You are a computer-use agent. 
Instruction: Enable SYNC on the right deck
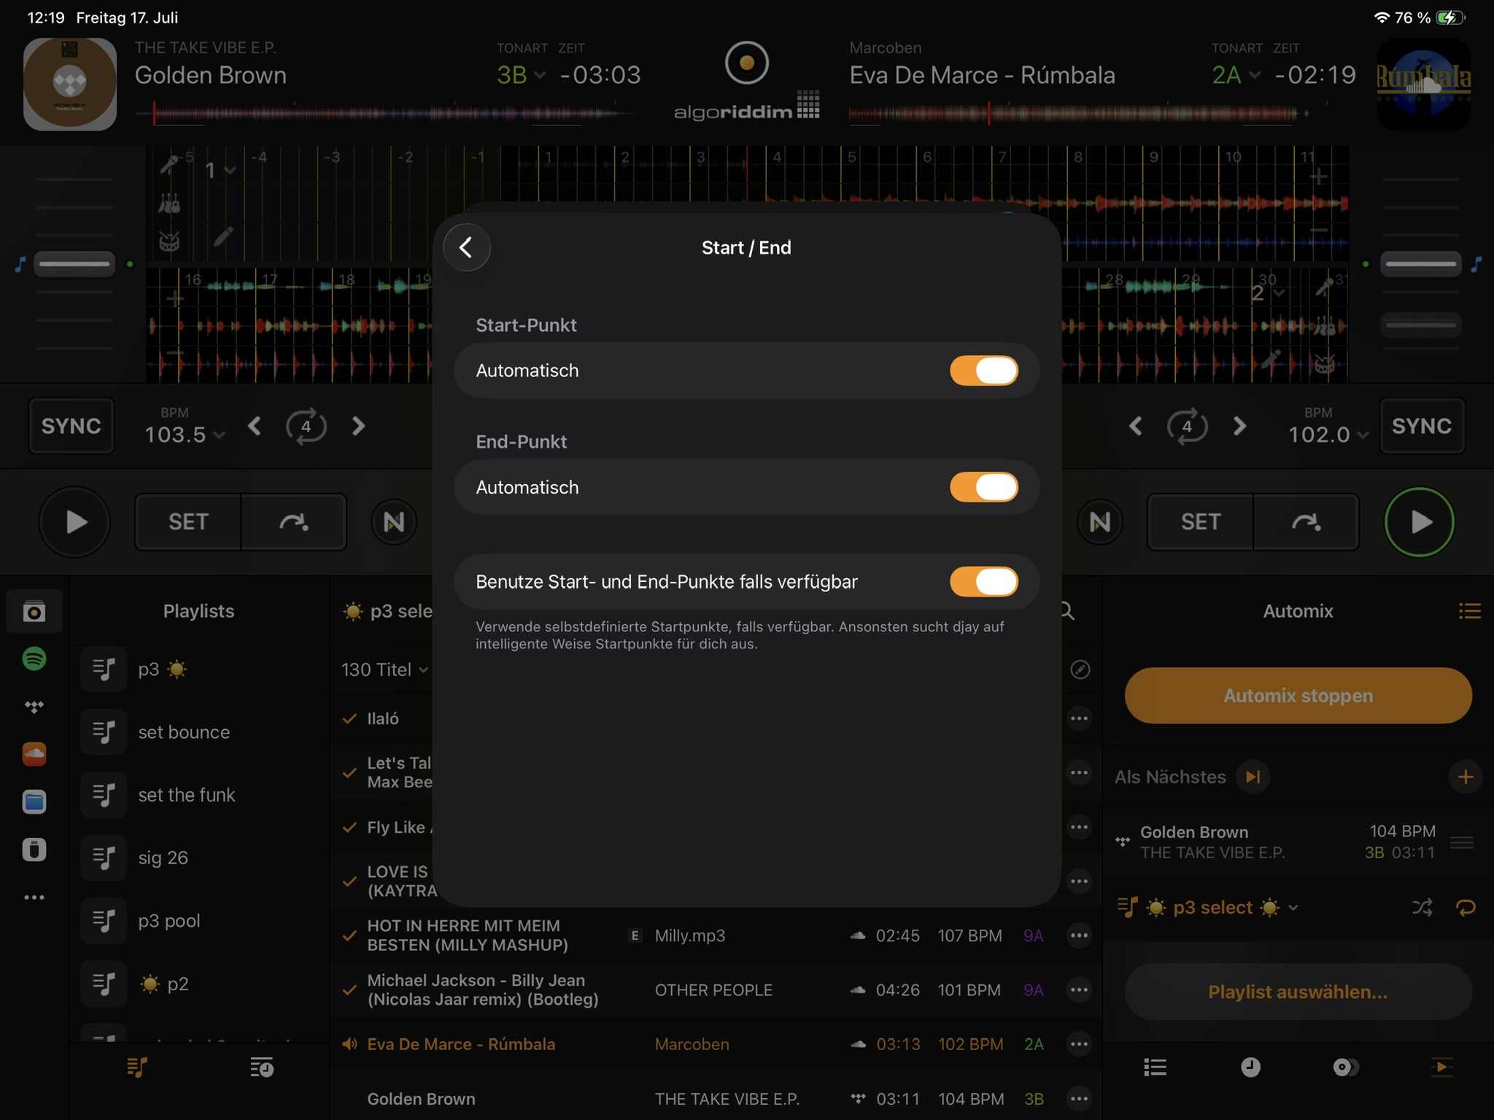coord(1422,426)
